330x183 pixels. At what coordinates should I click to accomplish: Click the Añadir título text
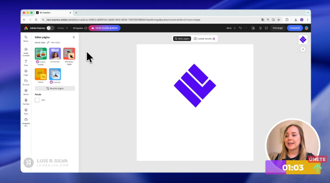pyautogui.click(x=40, y=43)
